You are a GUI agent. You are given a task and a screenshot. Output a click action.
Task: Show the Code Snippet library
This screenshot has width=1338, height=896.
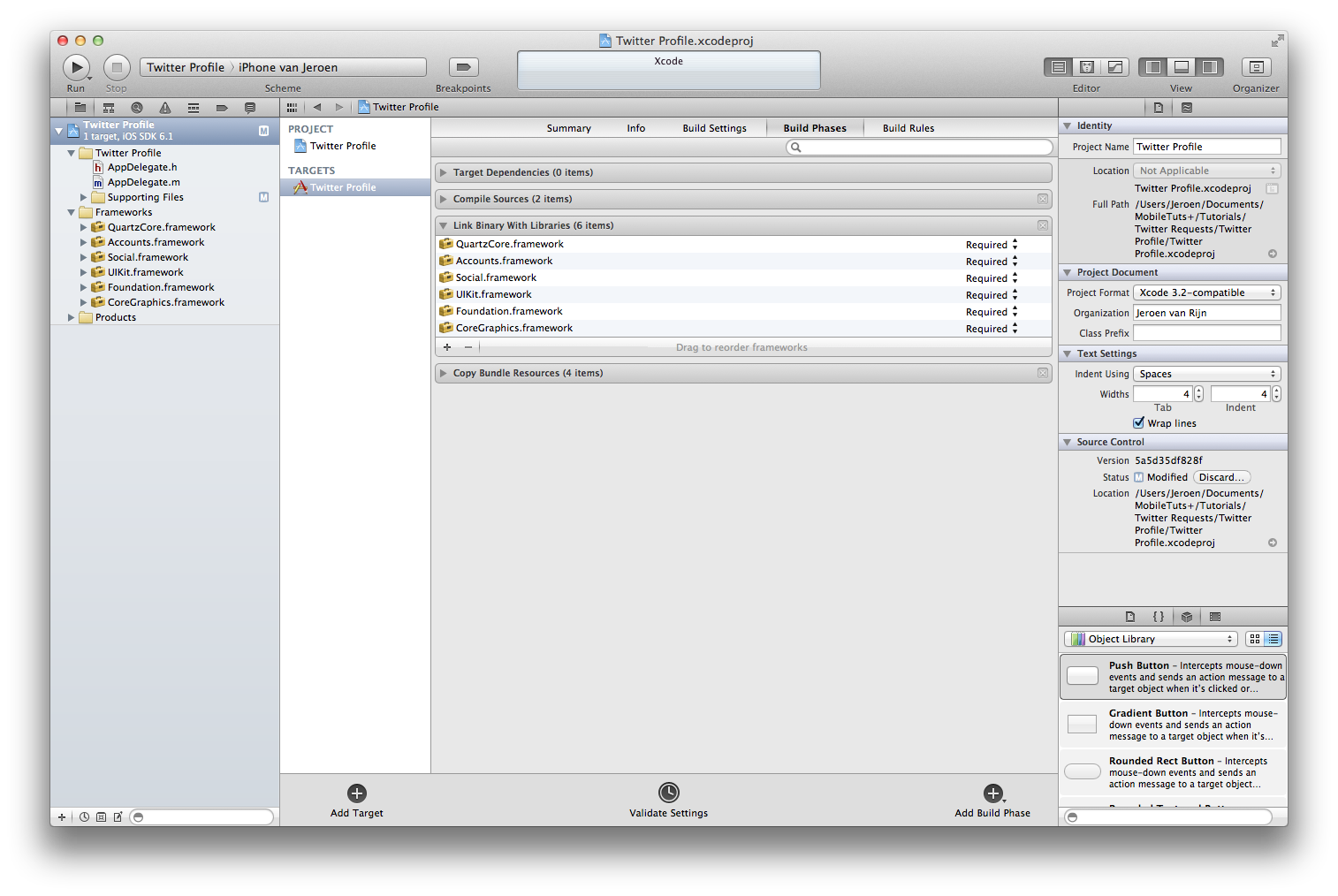[x=1159, y=617]
